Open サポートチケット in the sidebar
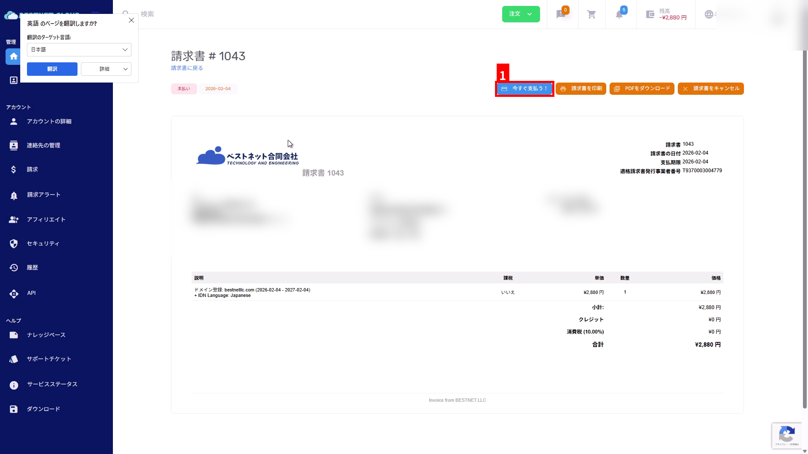 point(49,359)
